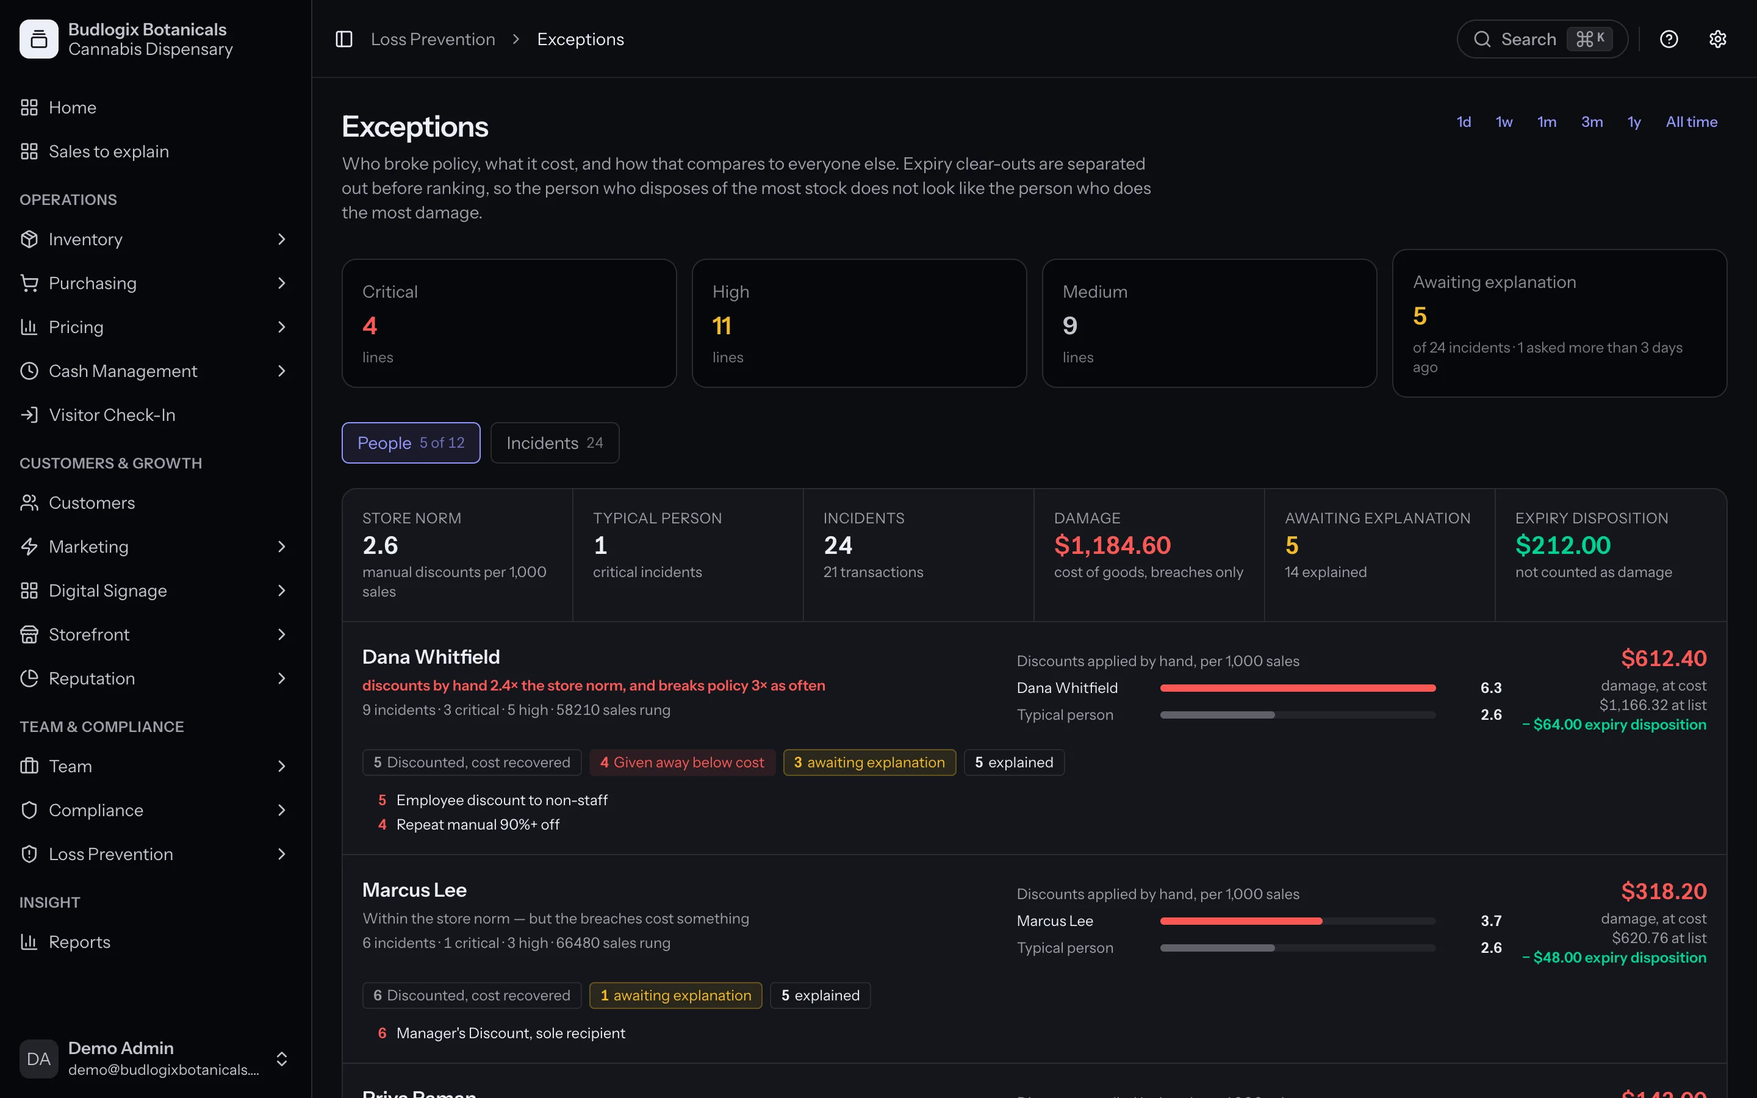Viewport: 1757px width, 1098px height.
Task: Click the Cash Management clock icon
Action: click(29, 371)
